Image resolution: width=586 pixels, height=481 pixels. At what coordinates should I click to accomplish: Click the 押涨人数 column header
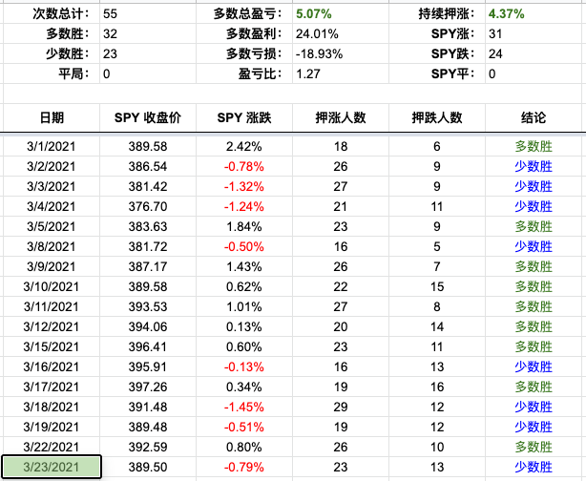tap(341, 117)
